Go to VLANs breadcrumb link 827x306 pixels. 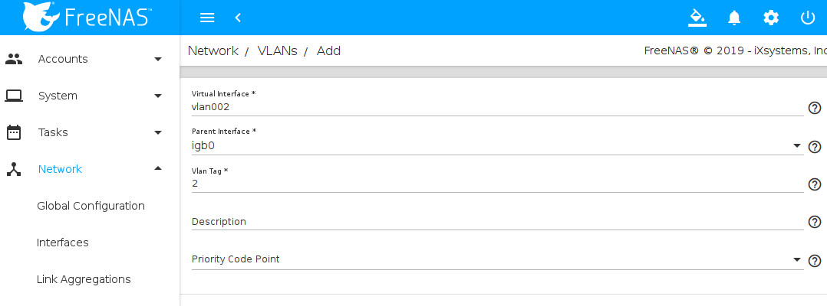(277, 51)
